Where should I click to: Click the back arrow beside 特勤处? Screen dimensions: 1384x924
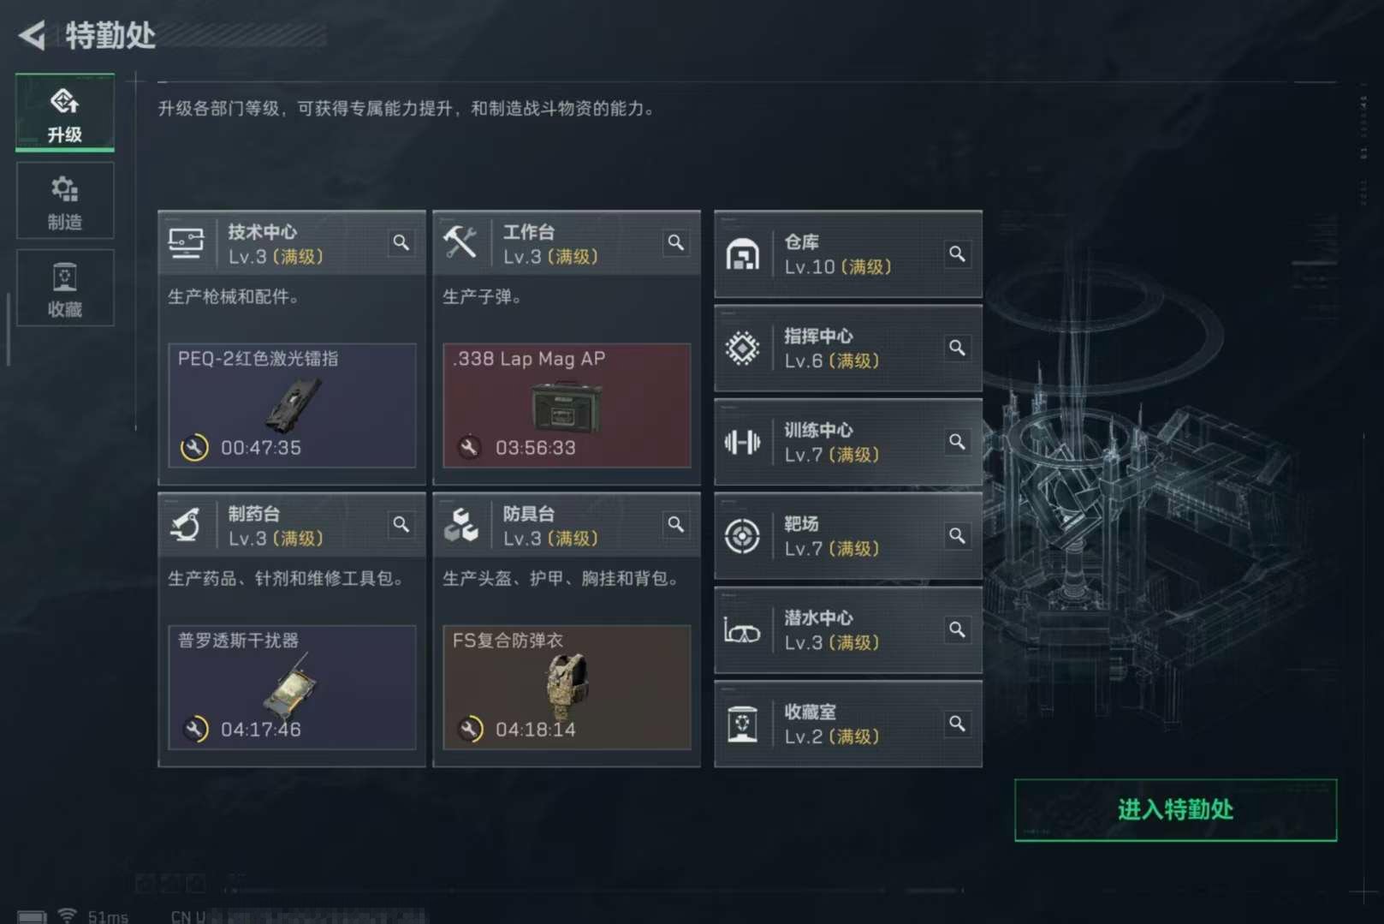coord(32,35)
